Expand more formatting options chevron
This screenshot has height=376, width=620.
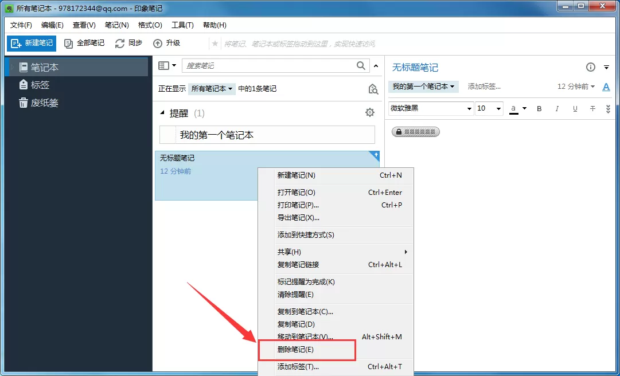pyautogui.click(x=608, y=108)
